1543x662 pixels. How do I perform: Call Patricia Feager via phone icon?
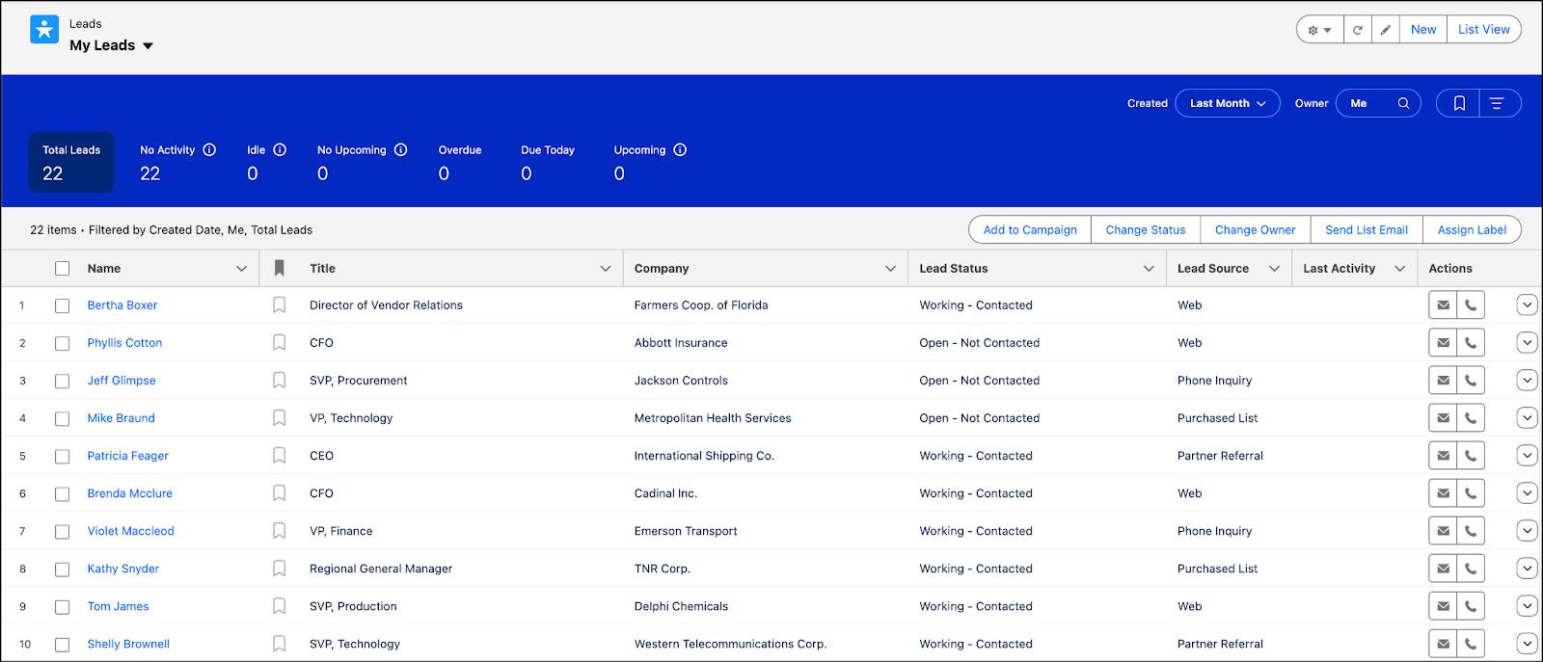[1471, 456]
